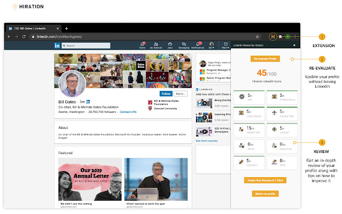Play the iOS 14 Developers course video
Viewport: 342px width, 214px height.
pos(204,132)
